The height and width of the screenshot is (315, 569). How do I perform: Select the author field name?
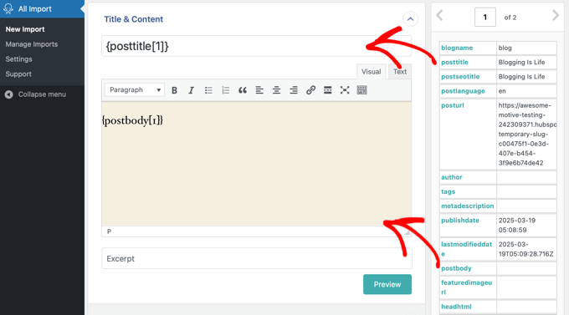pos(452,177)
